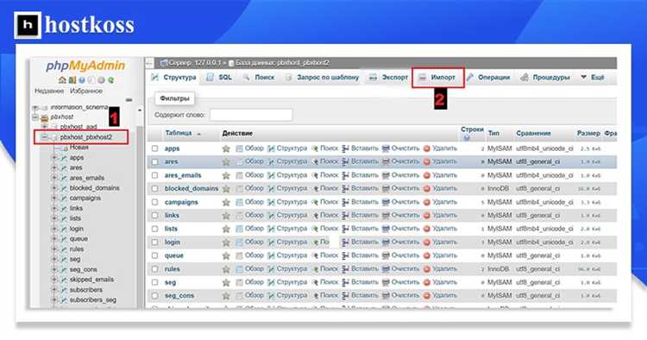Click structure icon in the ares row
The width and height of the screenshot is (647, 340).
[271, 161]
